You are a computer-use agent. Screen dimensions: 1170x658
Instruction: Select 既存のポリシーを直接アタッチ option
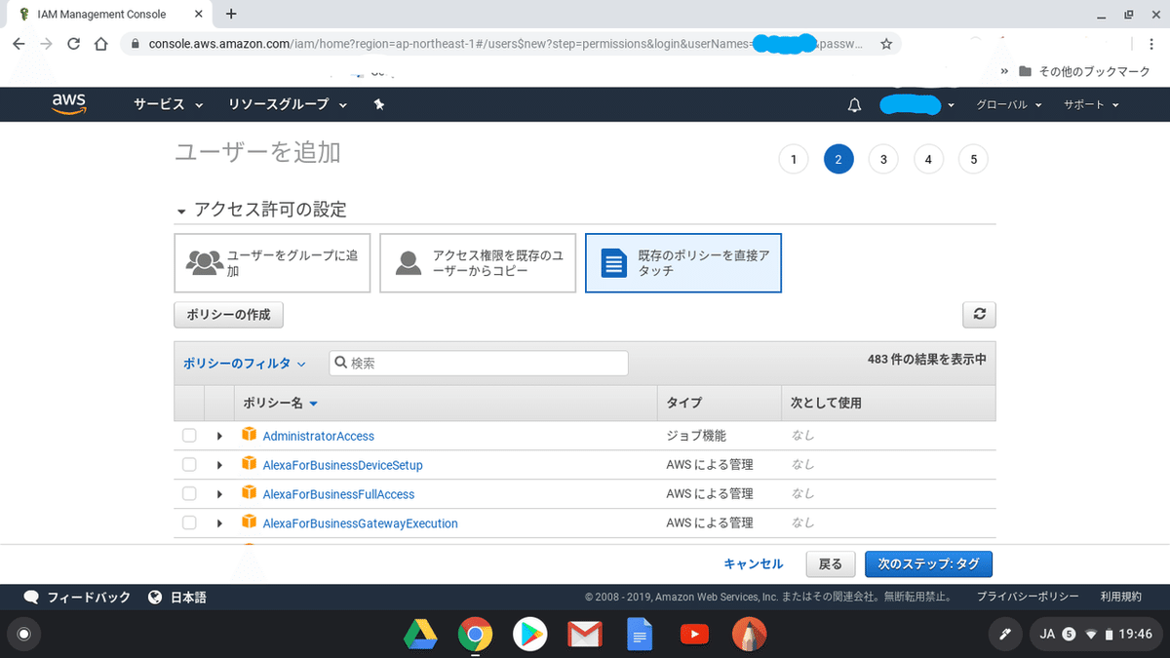(x=683, y=263)
